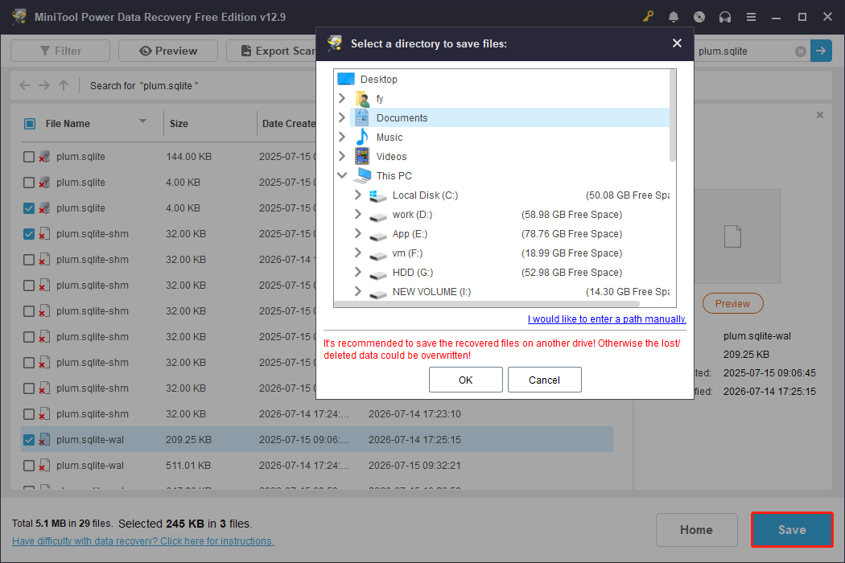845x563 pixels.
Task: Expand the HDD (G:) drive node
Action: (358, 272)
